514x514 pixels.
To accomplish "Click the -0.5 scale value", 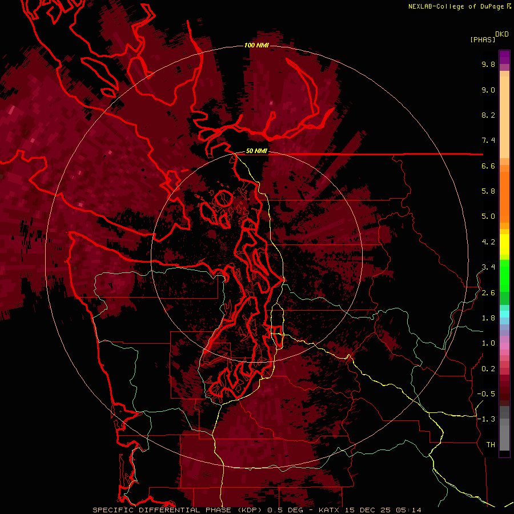I will (x=486, y=394).
